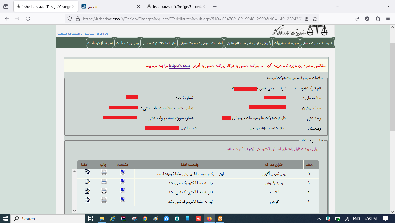View the گواهی document

coord(123,200)
